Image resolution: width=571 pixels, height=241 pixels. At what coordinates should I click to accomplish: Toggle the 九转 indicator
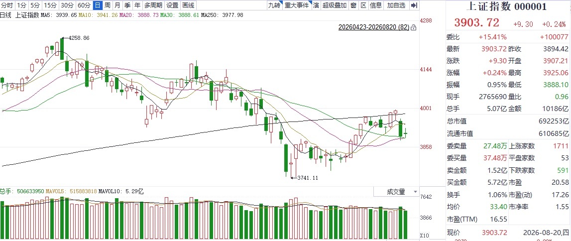(x=275, y=5)
